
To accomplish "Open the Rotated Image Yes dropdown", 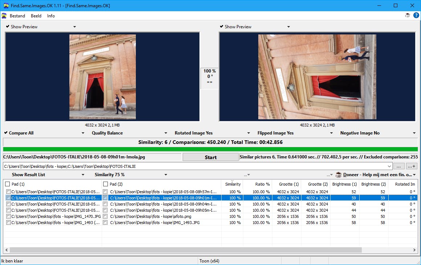I will pos(248,133).
